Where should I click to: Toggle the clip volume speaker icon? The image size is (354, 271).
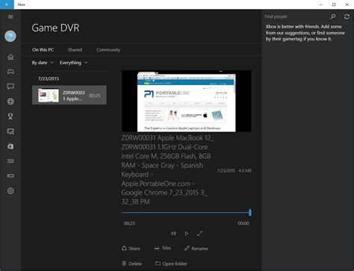pos(173,234)
